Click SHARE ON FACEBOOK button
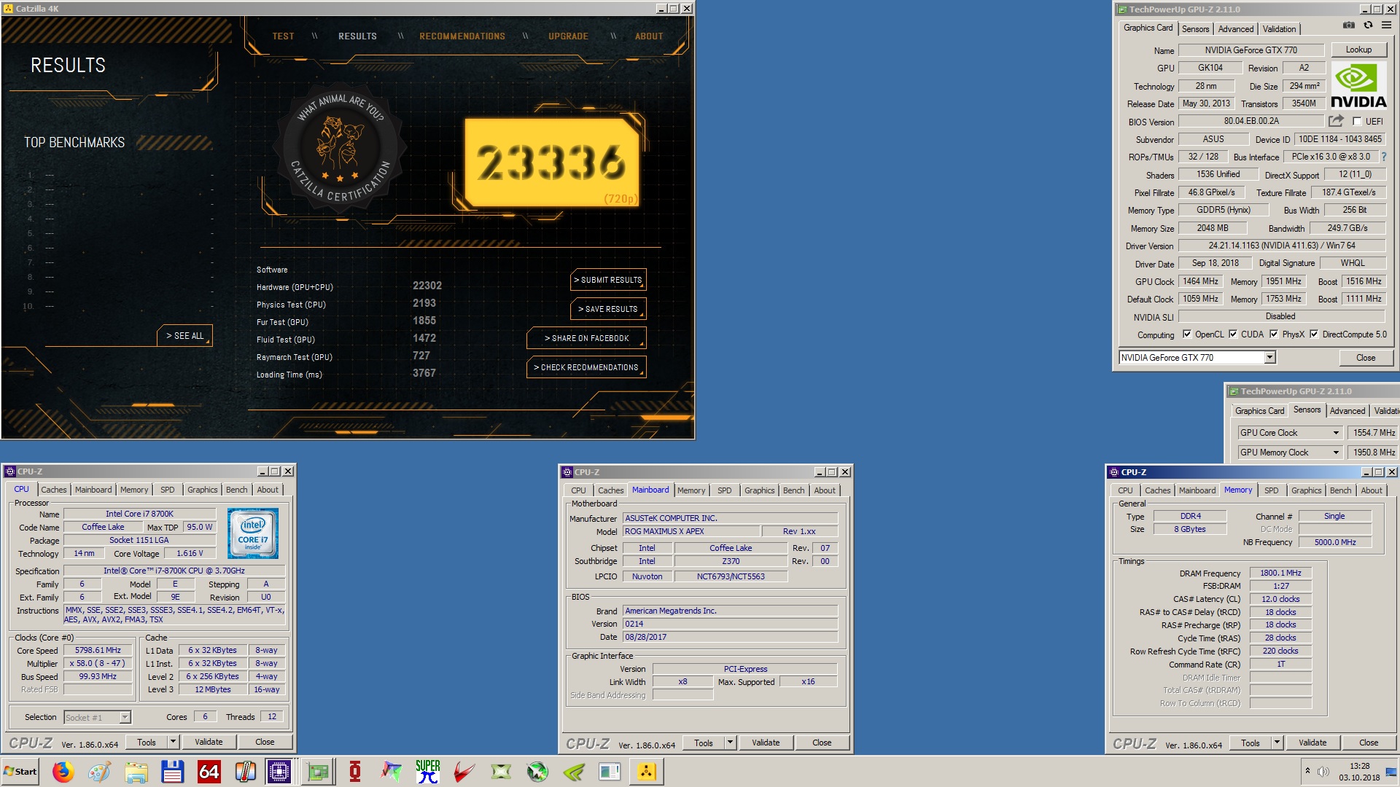Viewport: 1400px width, 787px height. pyautogui.click(x=586, y=338)
